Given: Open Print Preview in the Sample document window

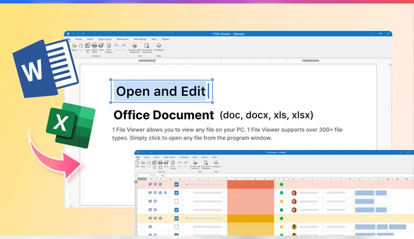Looking at the screenshot, I should click(x=109, y=47).
